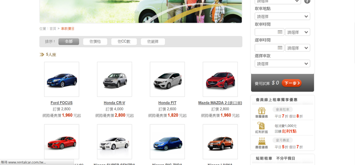Image resolution: width=355 pixels, height=165 pixels.
Task: Click the info icon beside the top dropdown
Action: [x=307, y=1]
